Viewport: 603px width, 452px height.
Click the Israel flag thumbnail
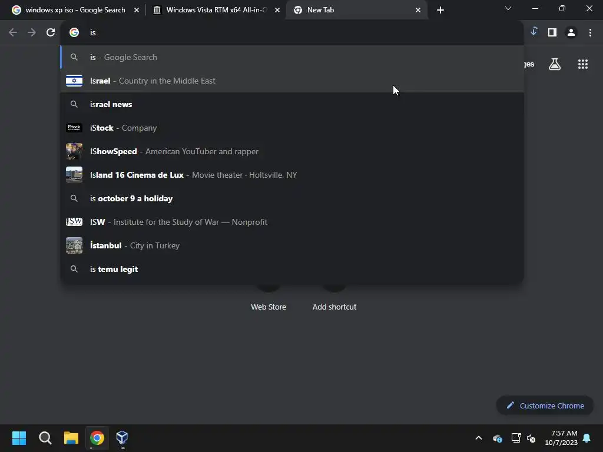pyautogui.click(x=74, y=81)
